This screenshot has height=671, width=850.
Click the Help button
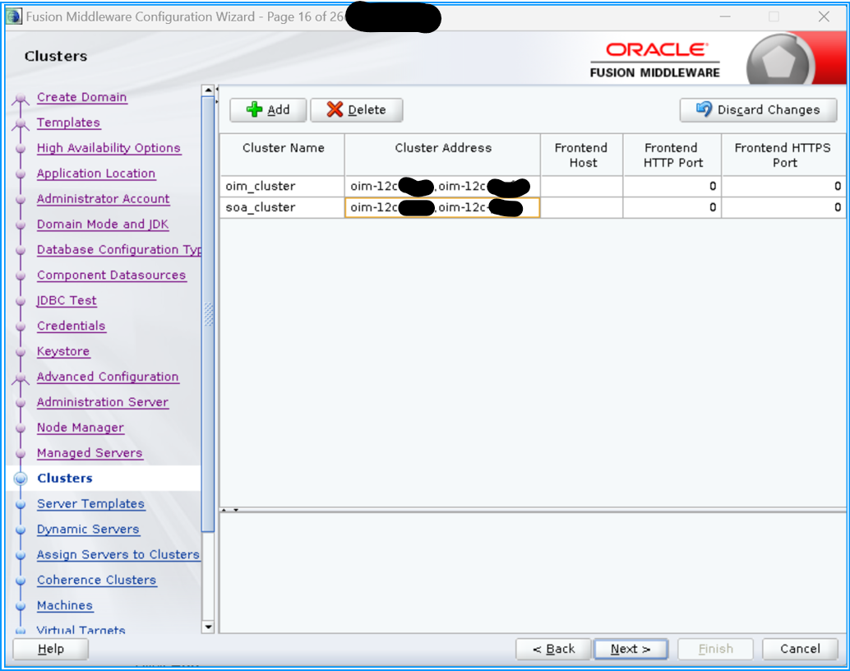[50, 649]
